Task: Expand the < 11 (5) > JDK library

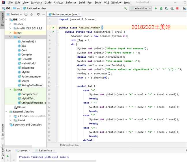Action: [10, 116]
